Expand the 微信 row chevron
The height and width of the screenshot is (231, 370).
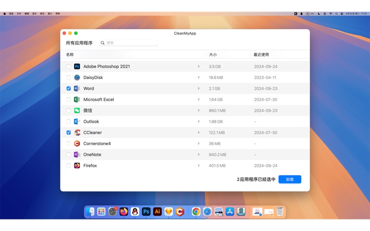click(198, 110)
